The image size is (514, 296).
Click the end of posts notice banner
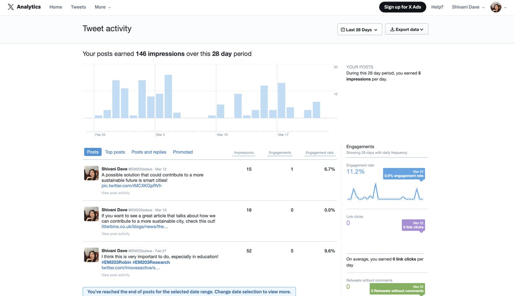[189, 292]
